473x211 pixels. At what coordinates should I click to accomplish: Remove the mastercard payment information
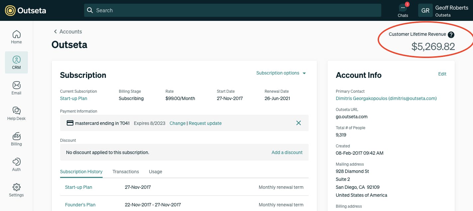(299, 123)
